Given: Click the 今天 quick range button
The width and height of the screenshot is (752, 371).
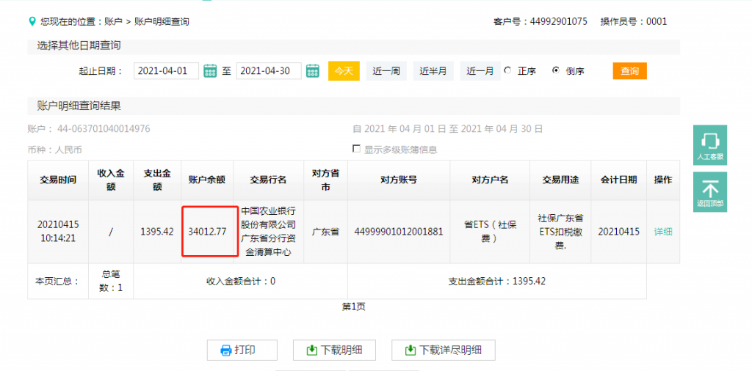Looking at the screenshot, I should coord(344,71).
